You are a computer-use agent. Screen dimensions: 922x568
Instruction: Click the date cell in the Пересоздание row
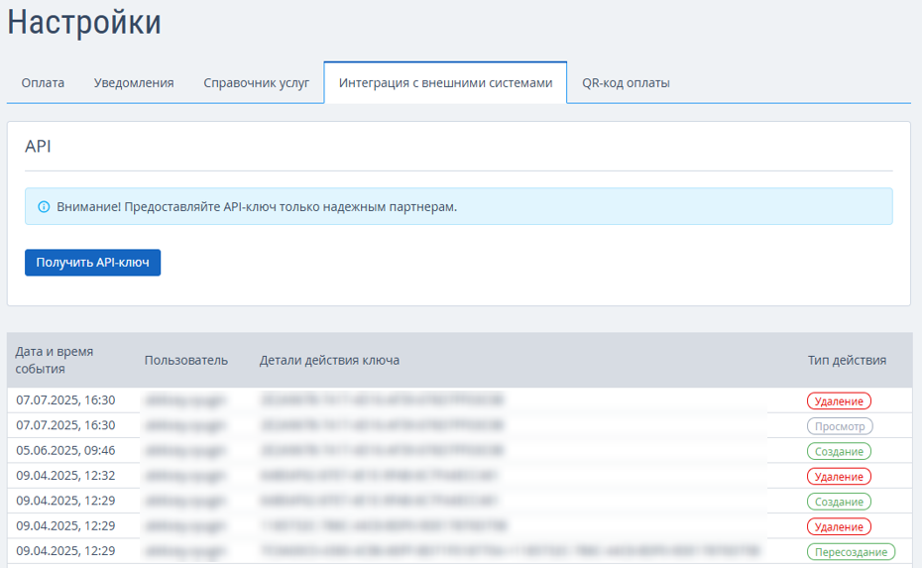(65, 551)
